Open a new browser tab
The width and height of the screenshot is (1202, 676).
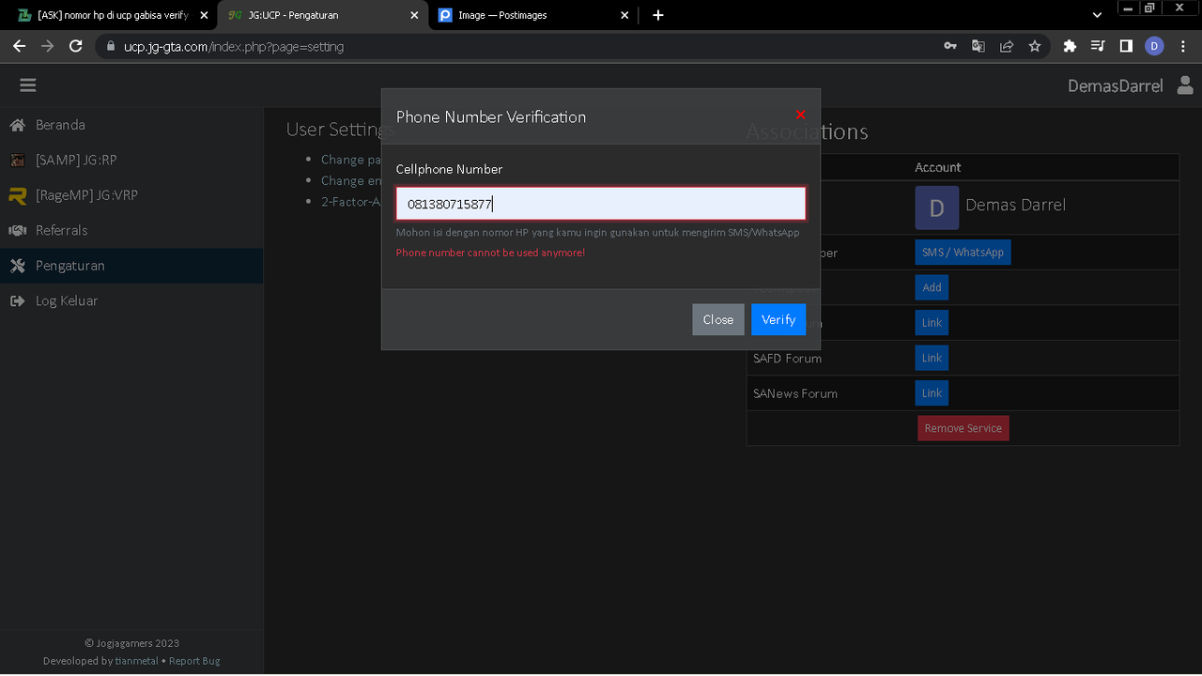click(657, 15)
